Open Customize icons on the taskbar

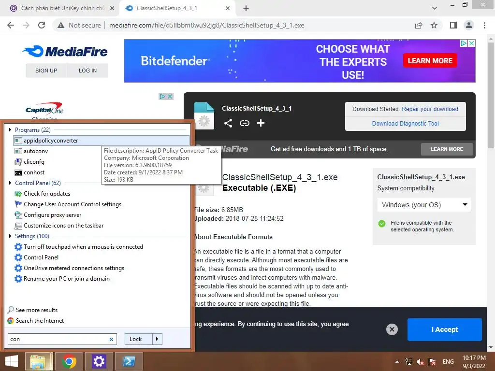[x=63, y=226]
